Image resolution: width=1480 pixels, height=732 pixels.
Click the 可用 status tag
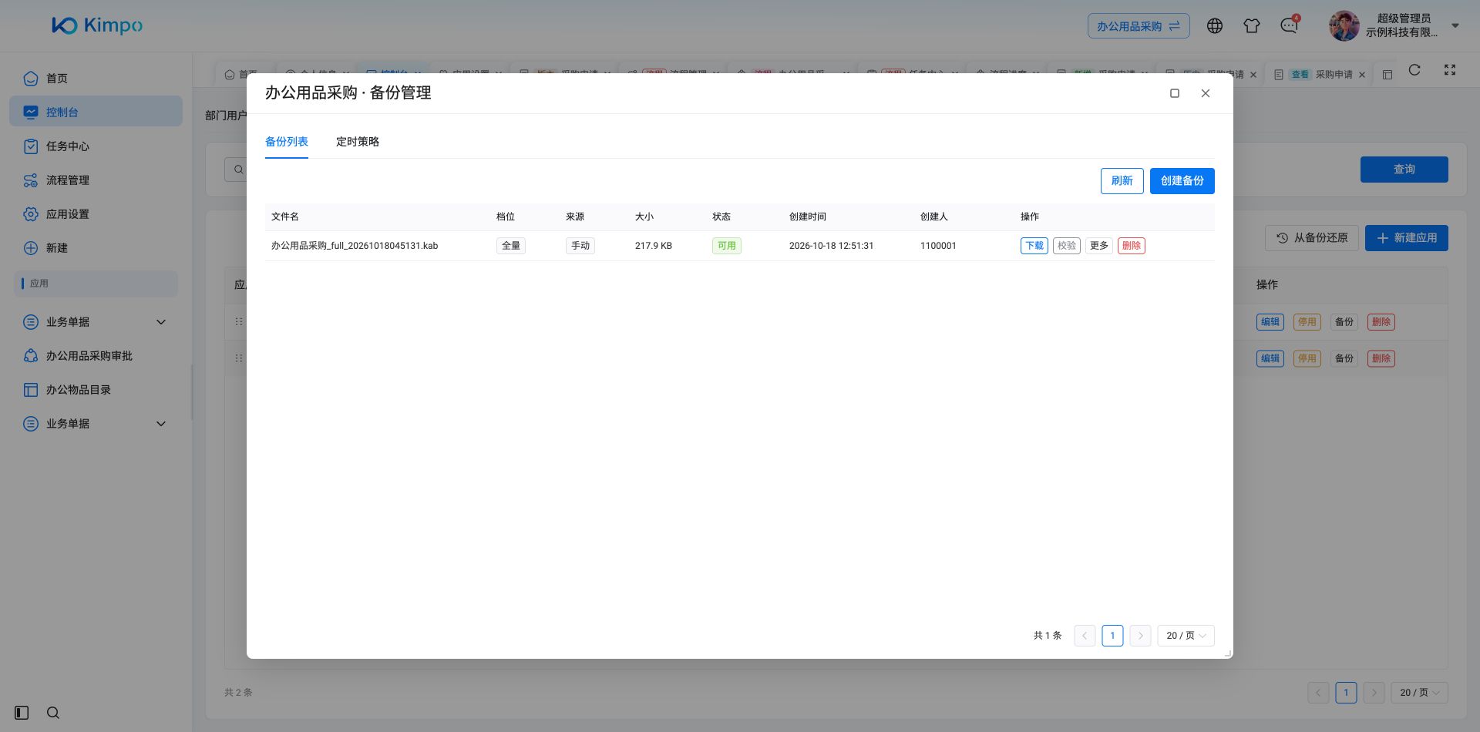(x=727, y=246)
